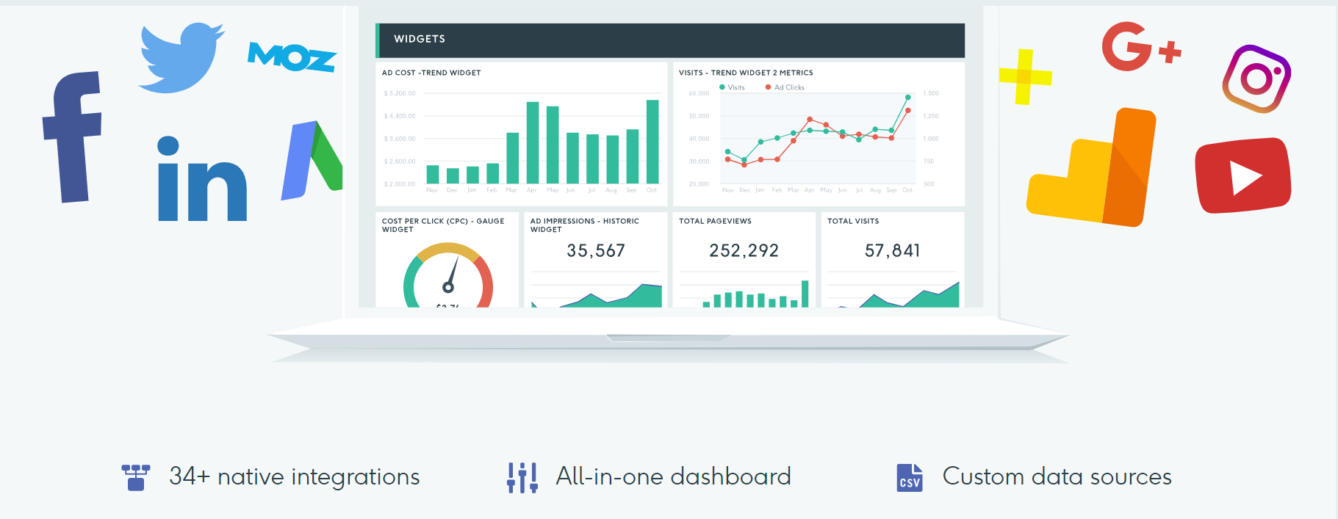This screenshot has height=519, width=1338.
Task: Click the 35,567 ad impressions value
Action: [596, 251]
